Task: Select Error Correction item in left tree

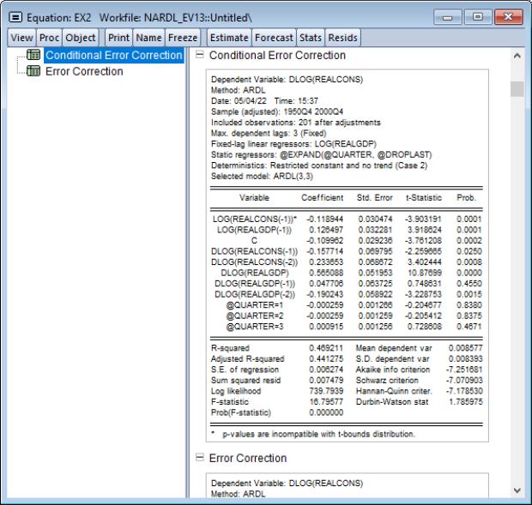Action: click(x=85, y=72)
